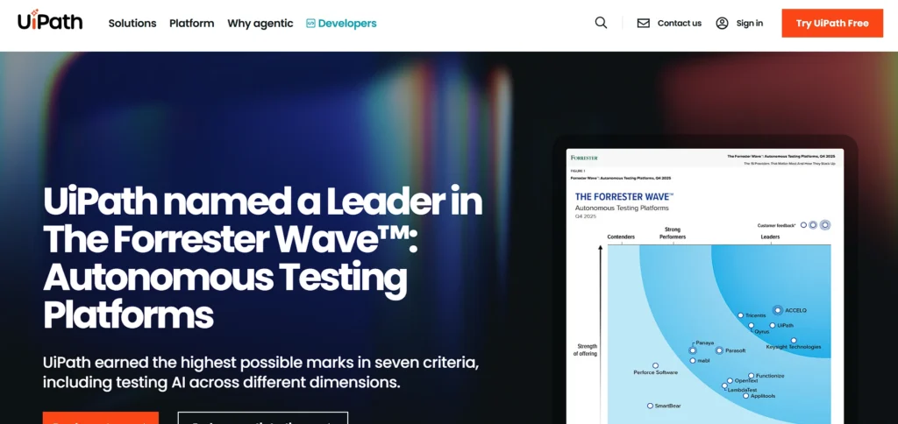Expand the Solutions navigation menu
Viewport: 898px width, 424px height.
click(132, 24)
